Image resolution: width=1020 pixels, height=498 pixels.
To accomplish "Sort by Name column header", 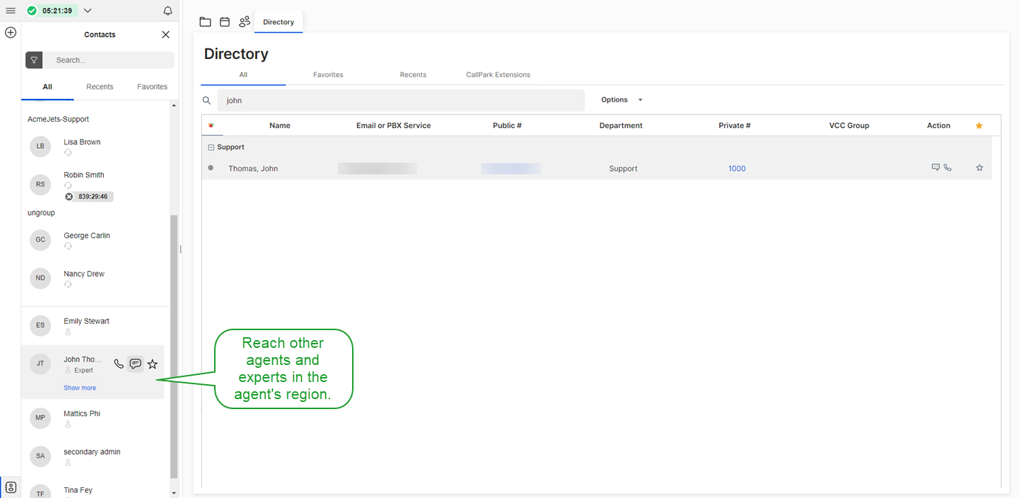I will click(x=280, y=125).
